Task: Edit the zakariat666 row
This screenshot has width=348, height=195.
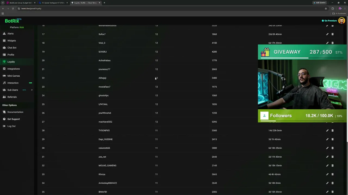Action: pyautogui.click(x=327, y=148)
